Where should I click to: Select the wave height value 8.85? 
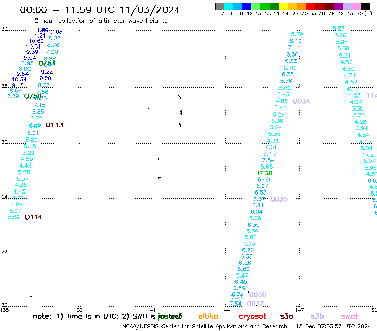click(55, 38)
